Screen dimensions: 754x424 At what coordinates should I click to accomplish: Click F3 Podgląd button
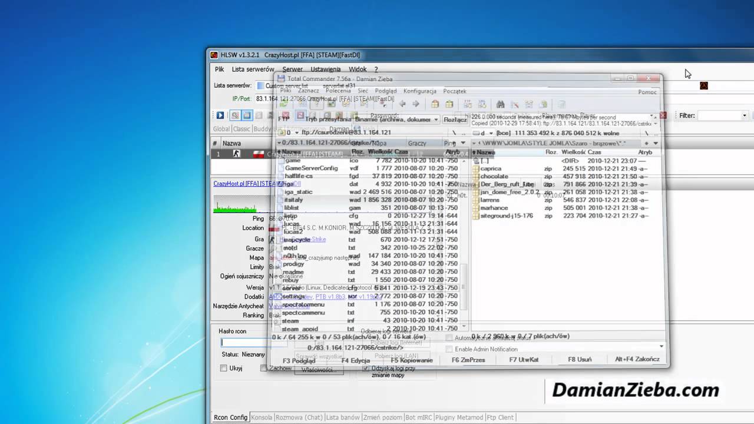point(299,360)
